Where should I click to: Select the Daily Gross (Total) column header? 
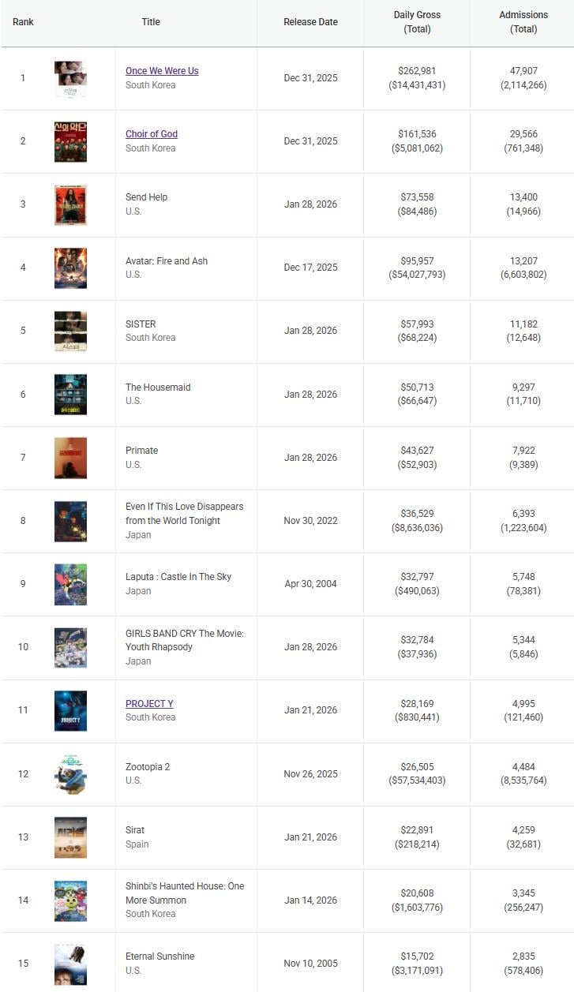click(417, 22)
